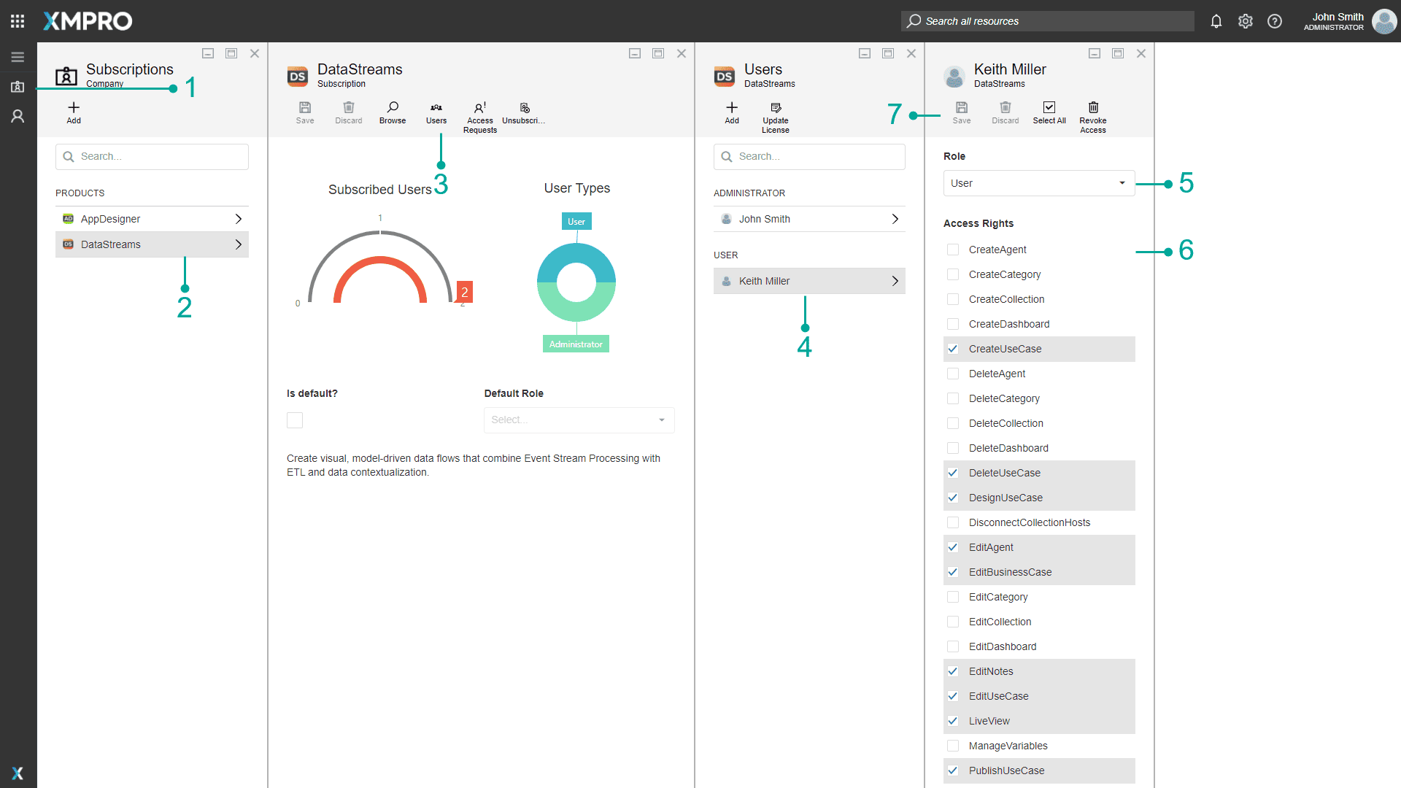Uncheck the CreateUseCase access right

pos(953,349)
